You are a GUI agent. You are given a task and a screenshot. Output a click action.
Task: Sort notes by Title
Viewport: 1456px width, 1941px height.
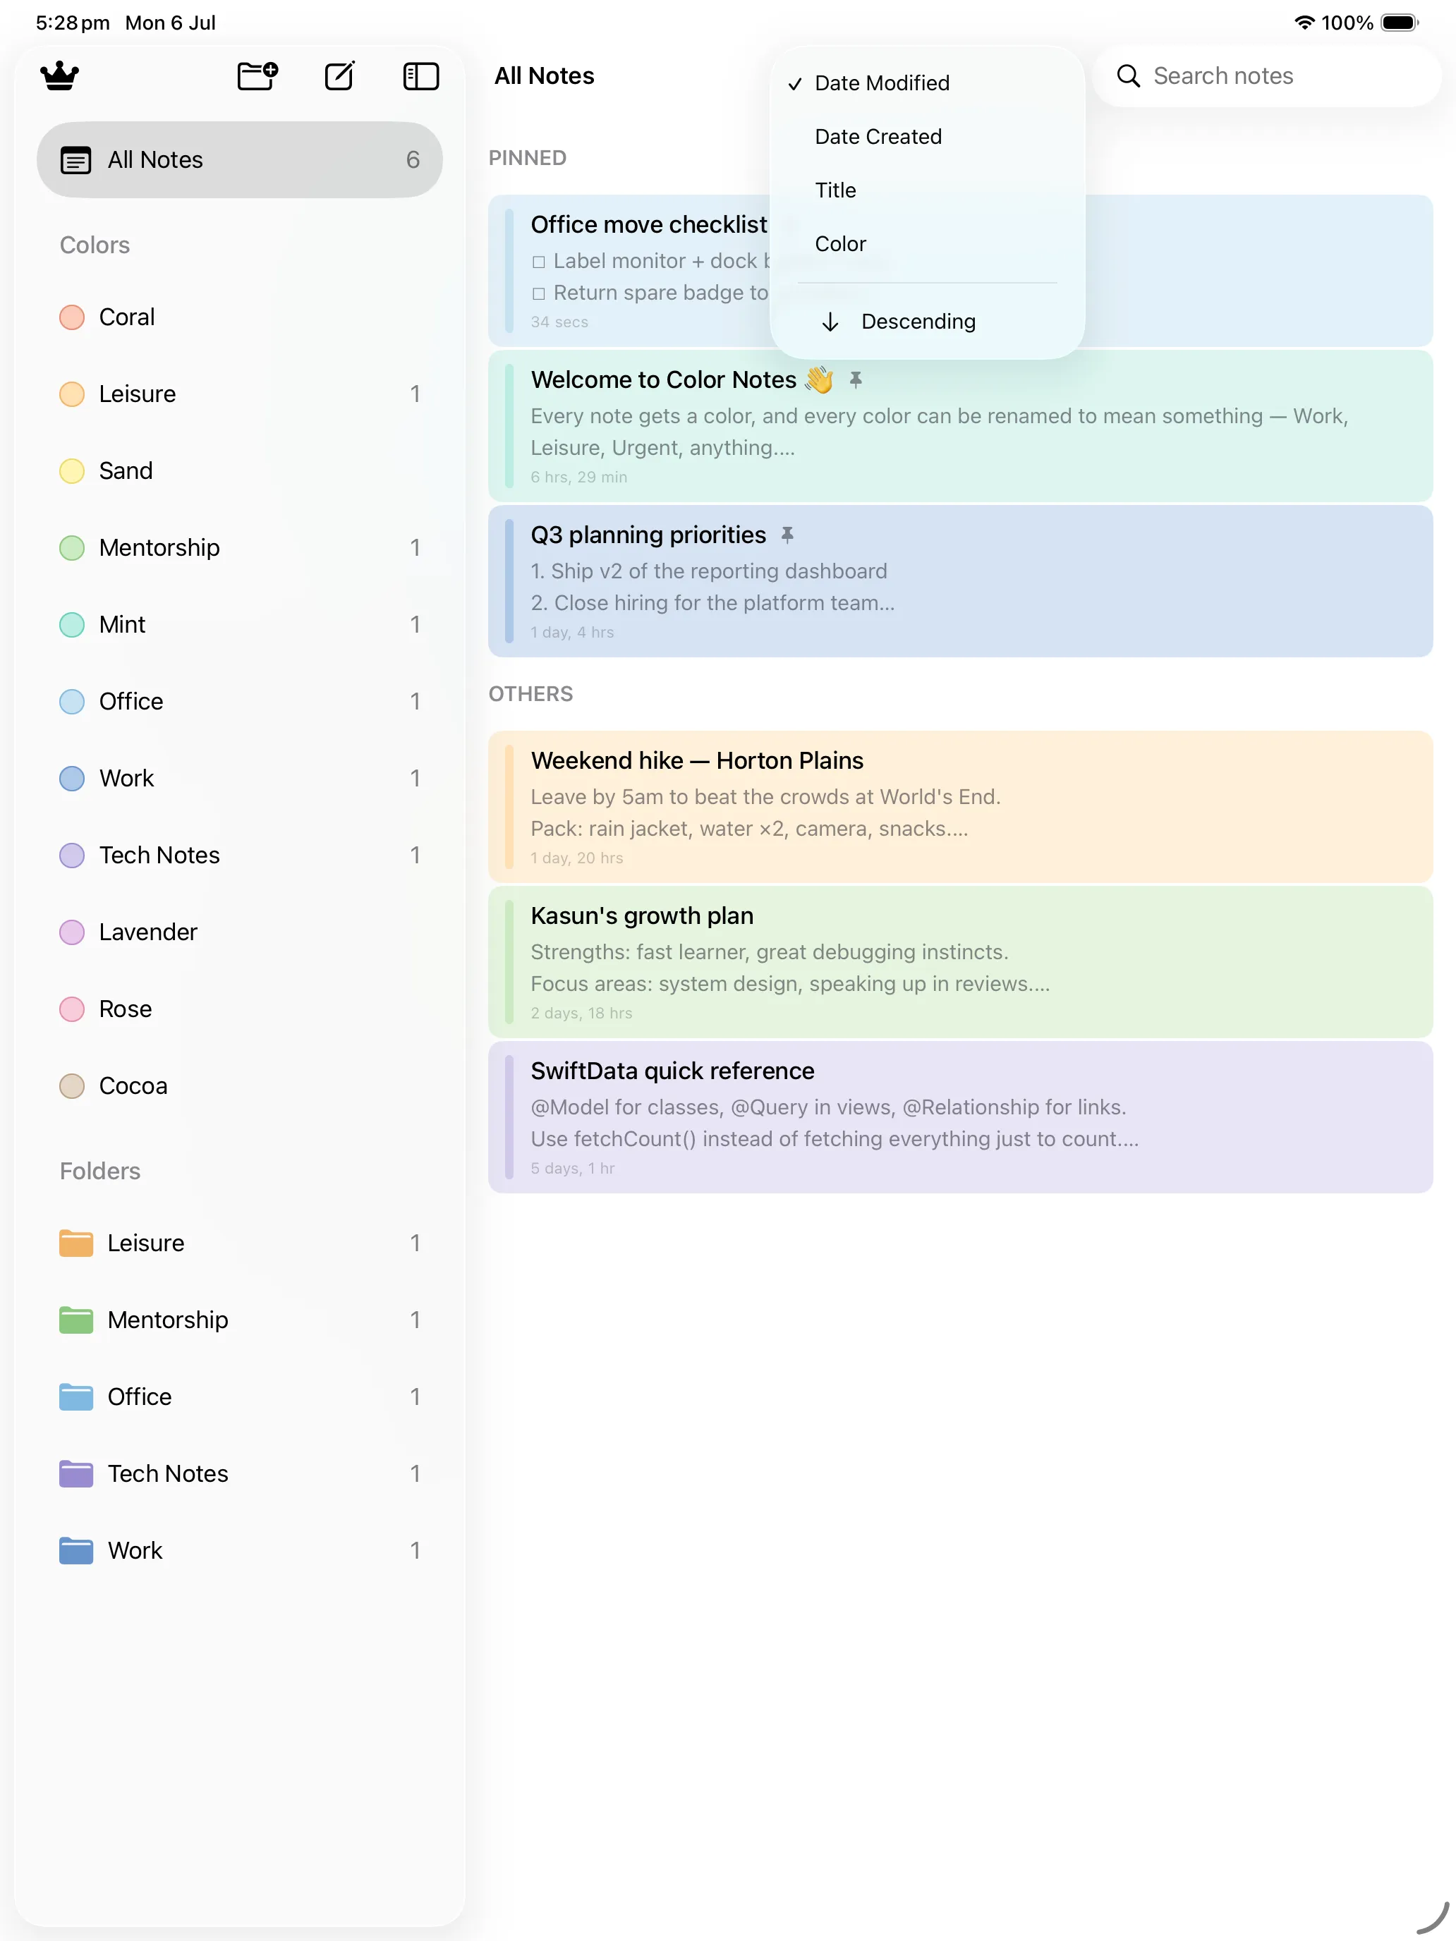coord(928,190)
